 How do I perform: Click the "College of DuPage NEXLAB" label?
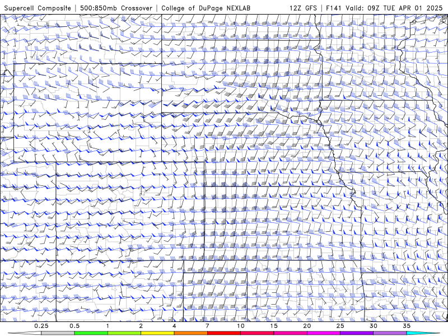point(206,8)
